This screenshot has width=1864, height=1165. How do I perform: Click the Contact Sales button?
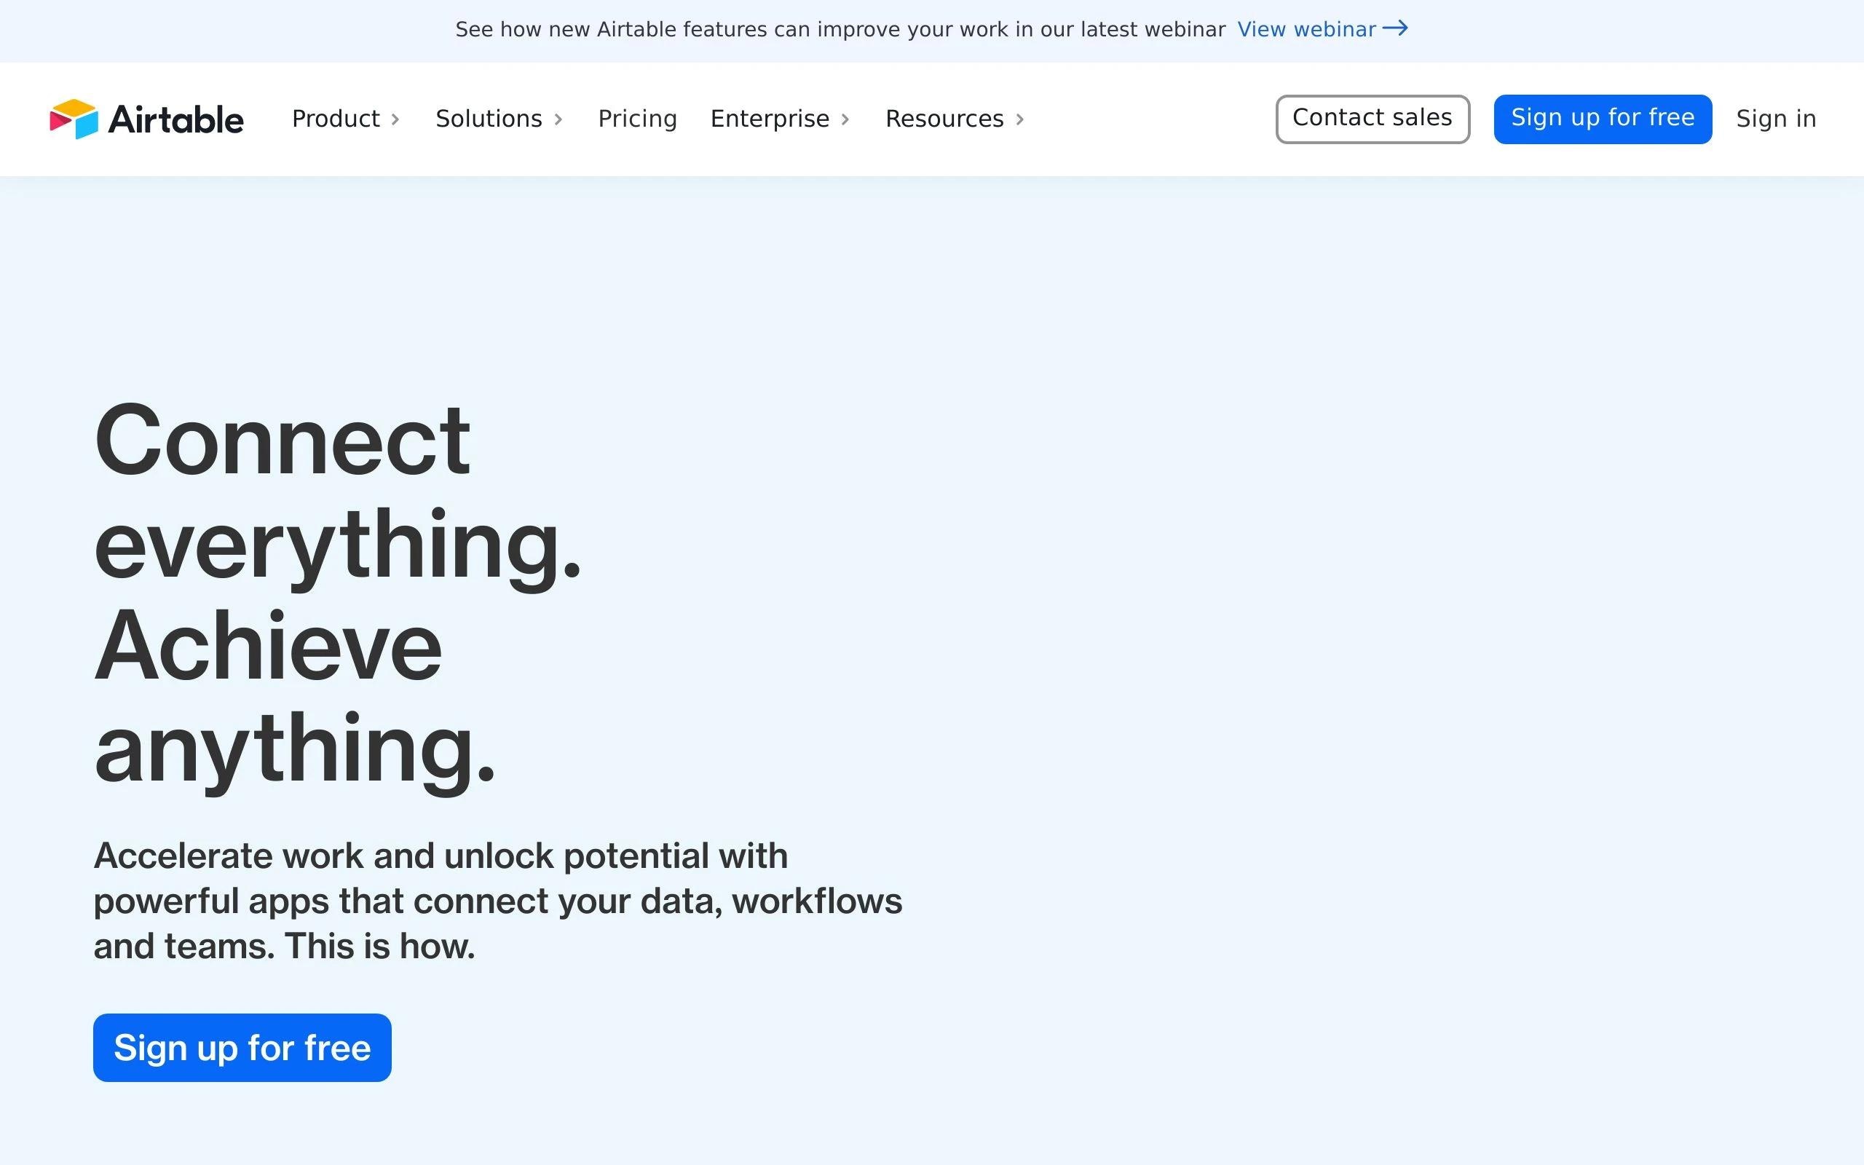pyautogui.click(x=1372, y=118)
